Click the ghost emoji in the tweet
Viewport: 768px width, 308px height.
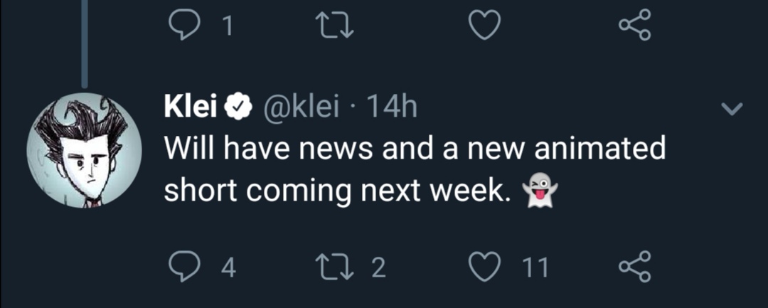[x=540, y=191]
